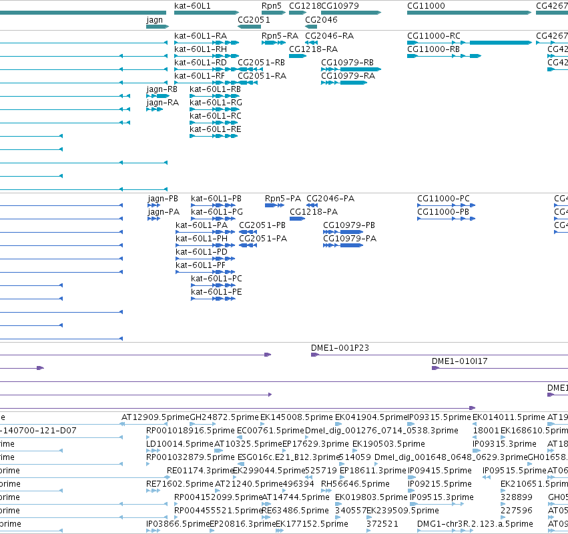Open protein CG11000-PC
Viewport: 568px width, 534px height.
[443, 199]
